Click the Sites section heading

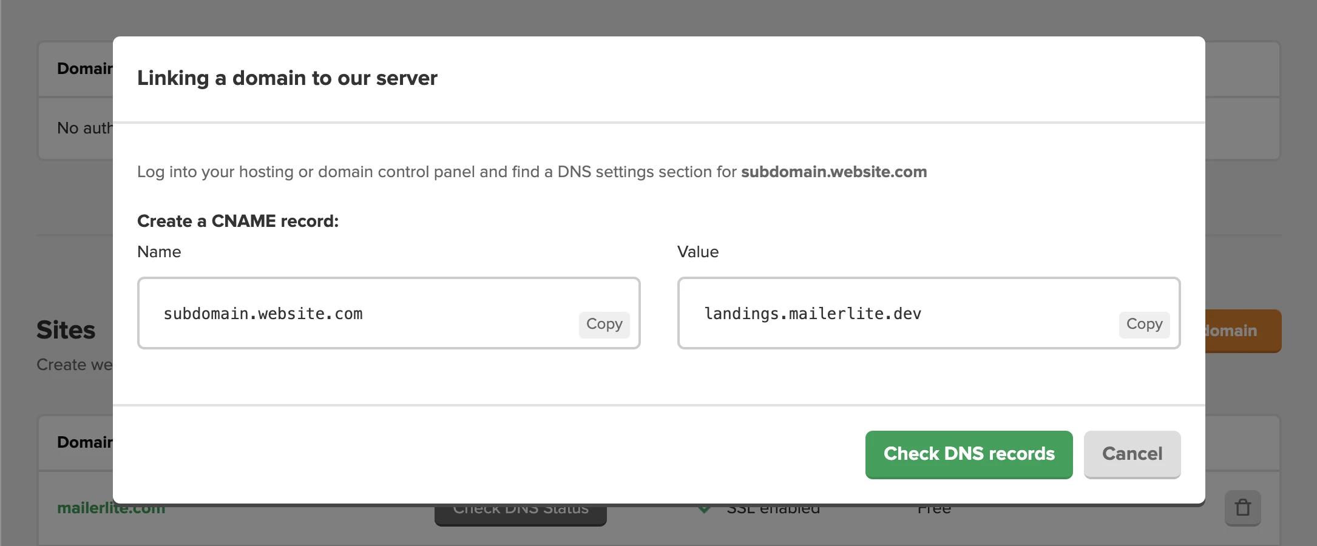pos(66,331)
